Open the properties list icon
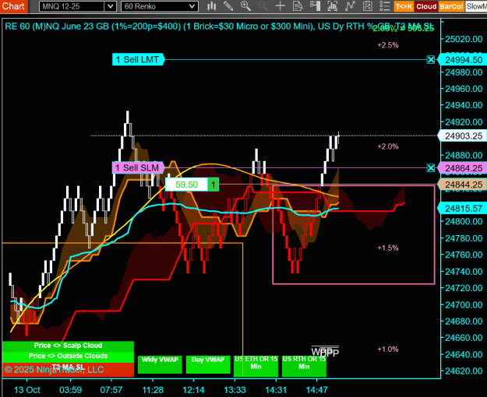487x397 pixels. [x=385, y=6]
